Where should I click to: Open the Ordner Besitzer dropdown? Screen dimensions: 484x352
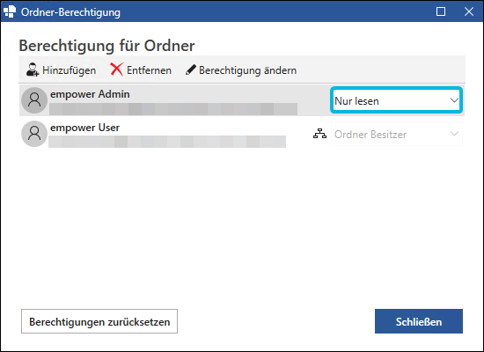(x=396, y=134)
